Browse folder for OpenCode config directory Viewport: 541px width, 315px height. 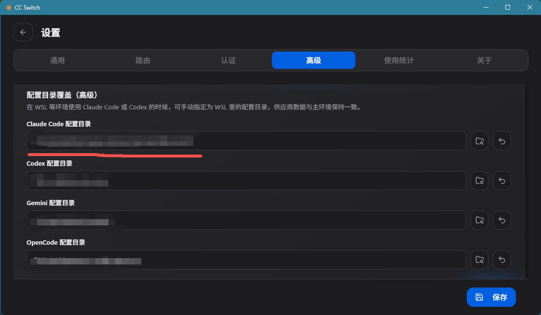coord(480,260)
